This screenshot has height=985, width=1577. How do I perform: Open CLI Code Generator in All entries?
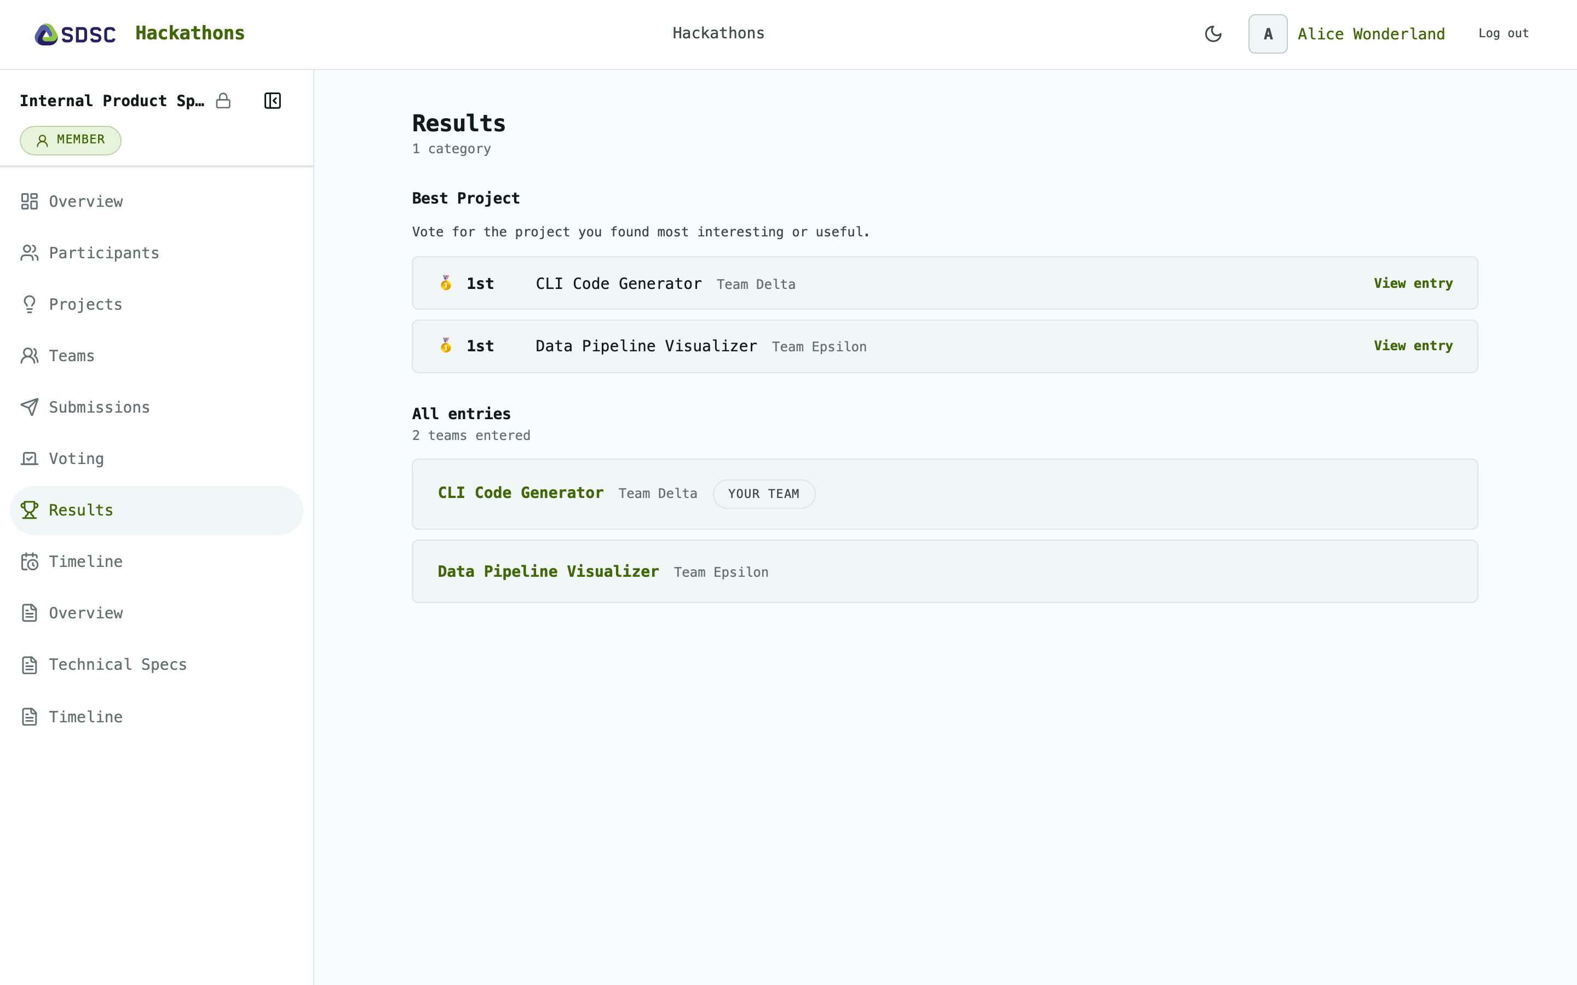click(x=521, y=493)
